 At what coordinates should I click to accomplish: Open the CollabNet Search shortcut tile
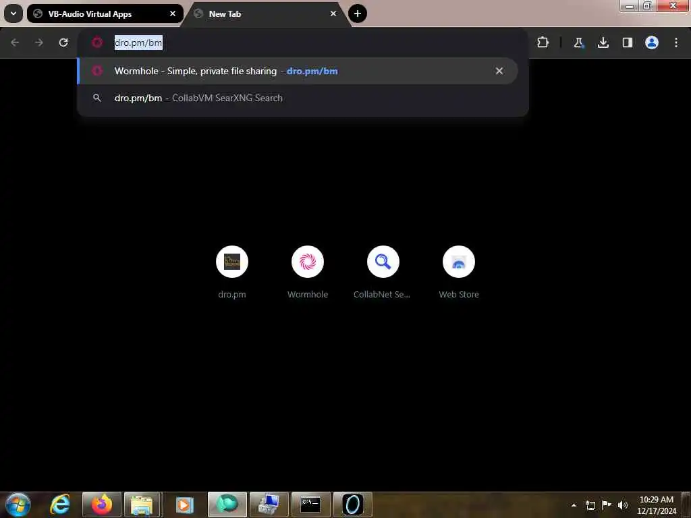(x=383, y=272)
